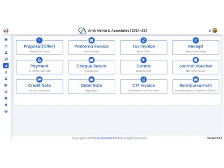Click the Amit Mehta & Associates (2024-25) title

tap(117, 30)
